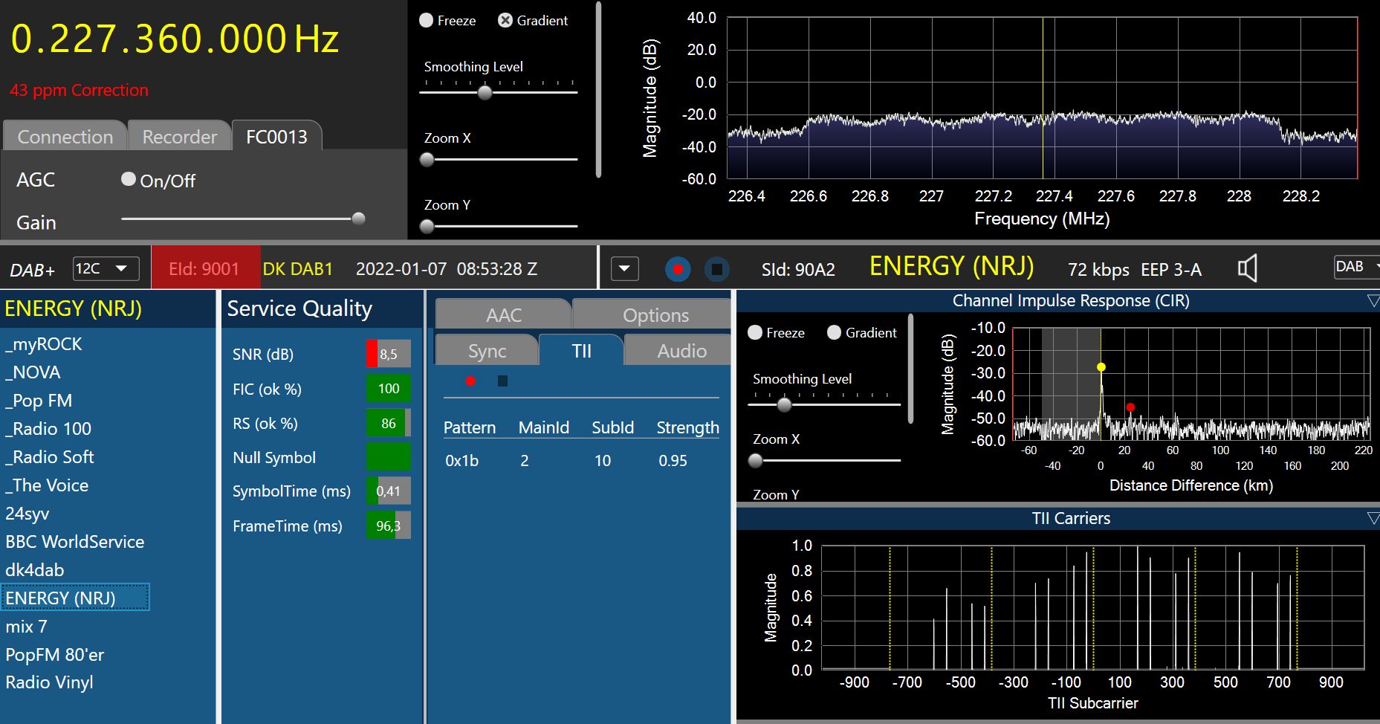The height and width of the screenshot is (724, 1380).
Task: Open the 12C channel dropdown
Action: click(106, 268)
